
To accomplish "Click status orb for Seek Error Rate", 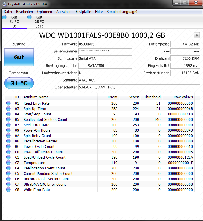I will [8, 125].
